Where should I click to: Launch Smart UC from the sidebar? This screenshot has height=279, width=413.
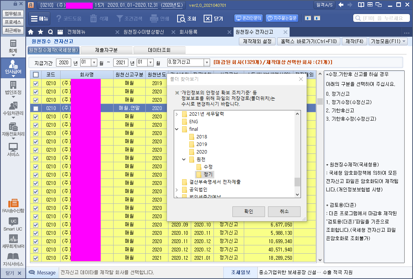(x=13, y=224)
